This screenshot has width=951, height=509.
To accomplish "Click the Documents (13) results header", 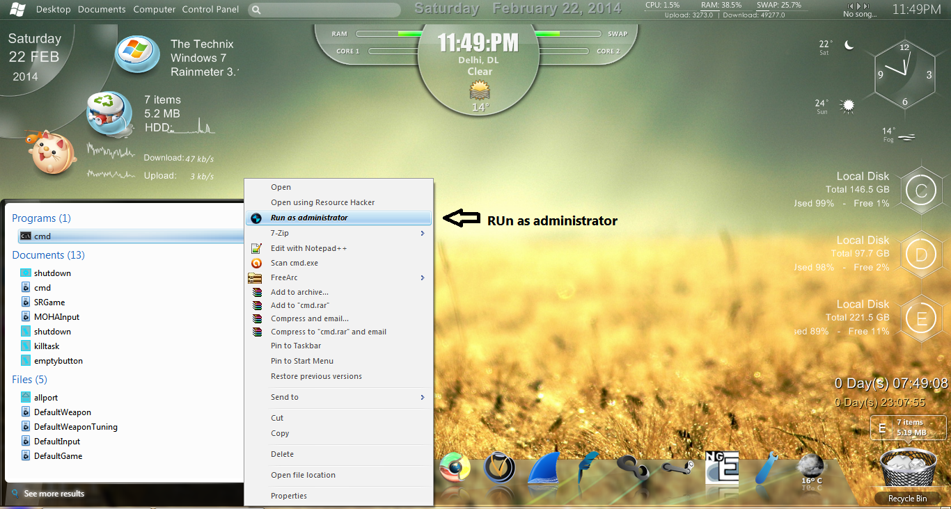I will click(48, 255).
